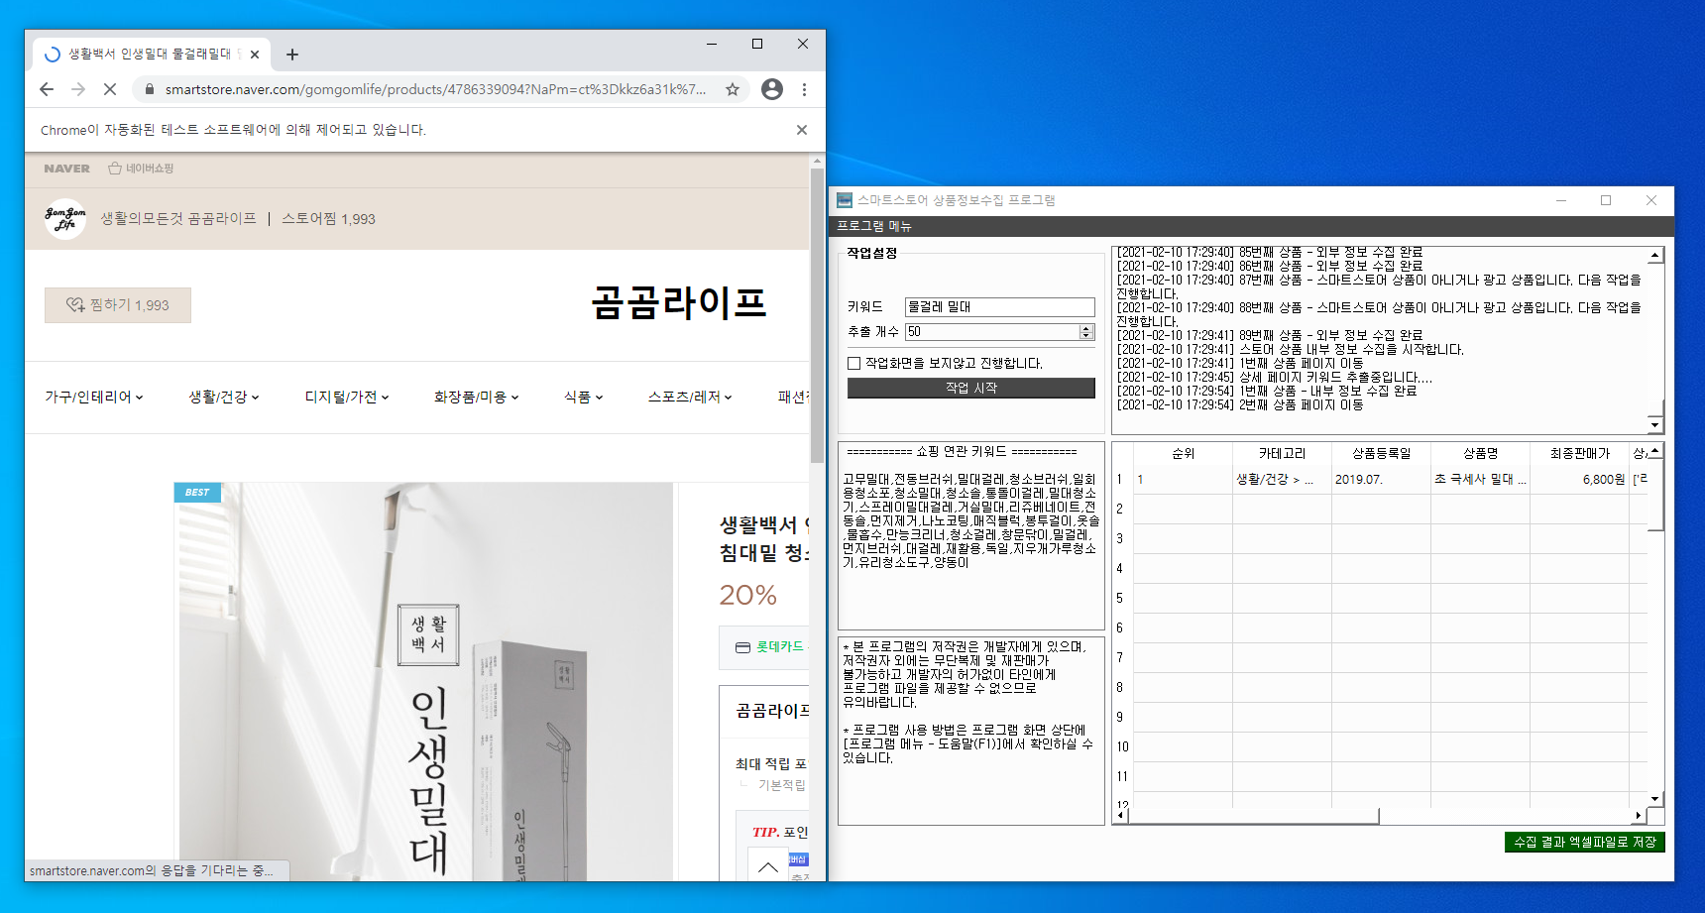This screenshot has width=1705, height=913.
Task: Click the address bar URL
Action: point(435,89)
